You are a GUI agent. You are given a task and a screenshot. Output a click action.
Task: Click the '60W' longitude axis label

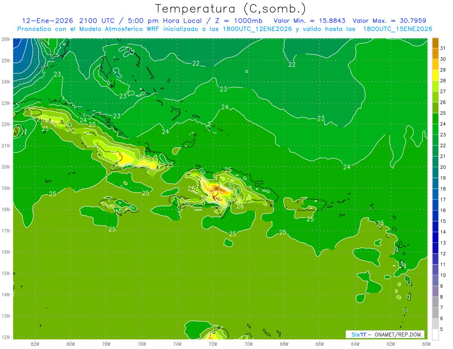(427, 344)
